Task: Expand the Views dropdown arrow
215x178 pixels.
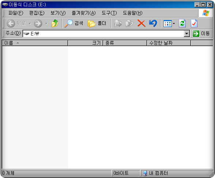Action: [174, 23]
